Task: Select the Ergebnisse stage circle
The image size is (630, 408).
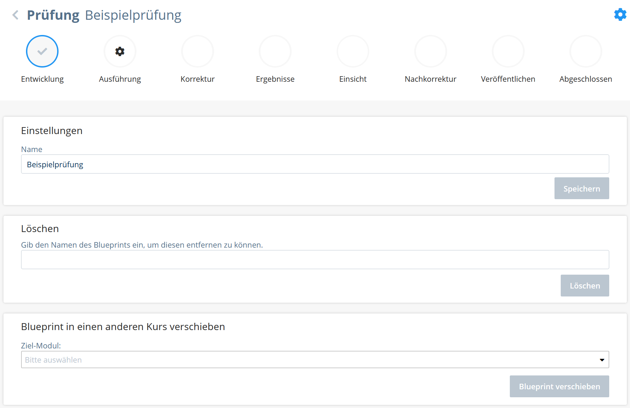Action: pyautogui.click(x=275, y=51)
